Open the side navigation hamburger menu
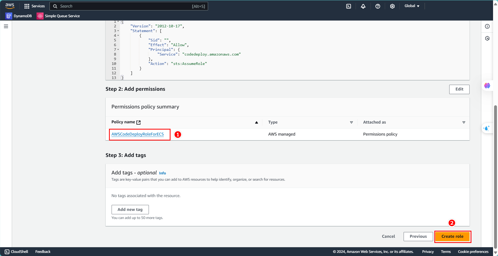This screenshot has width=498, height=256. tap(6, 26)
